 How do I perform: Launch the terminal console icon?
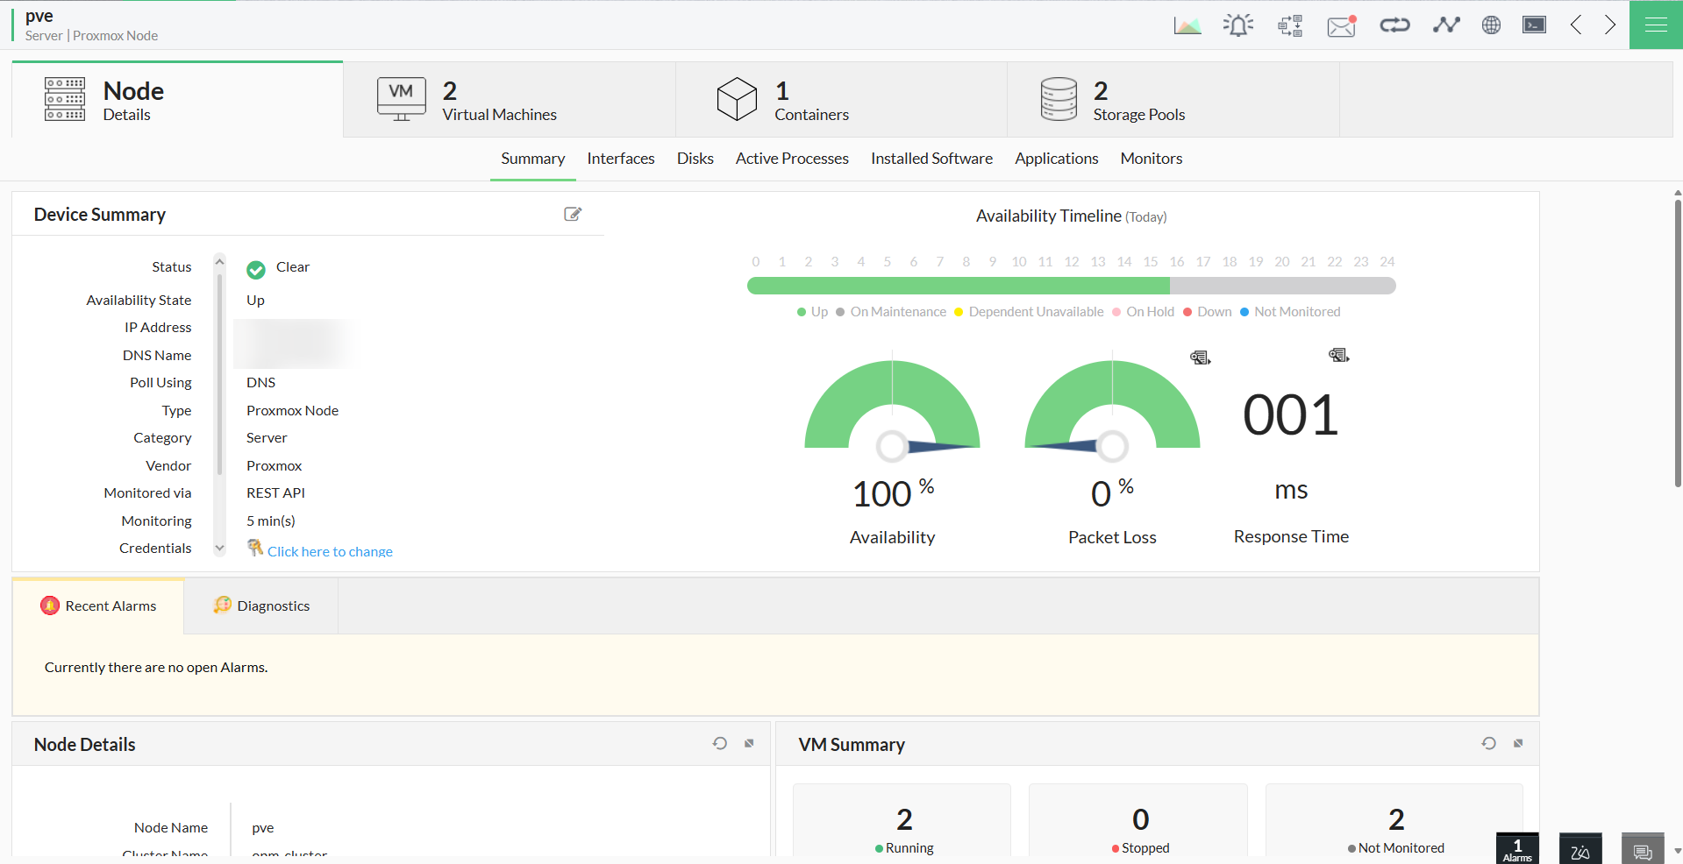1533,25
